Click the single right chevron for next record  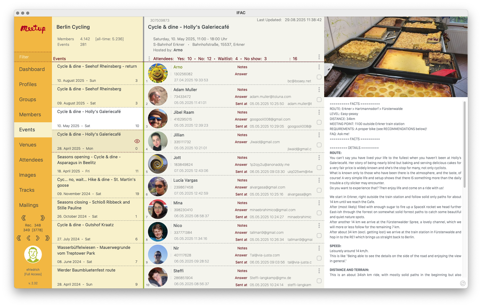pyautogui.click(x=38, y=238)
